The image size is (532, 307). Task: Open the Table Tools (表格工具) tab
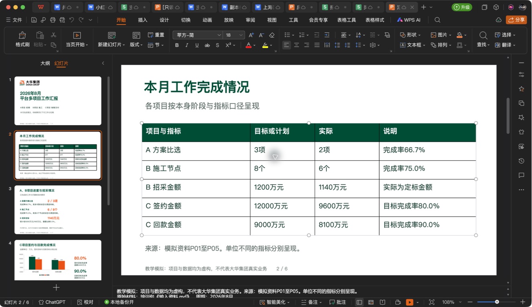(346, 20)
